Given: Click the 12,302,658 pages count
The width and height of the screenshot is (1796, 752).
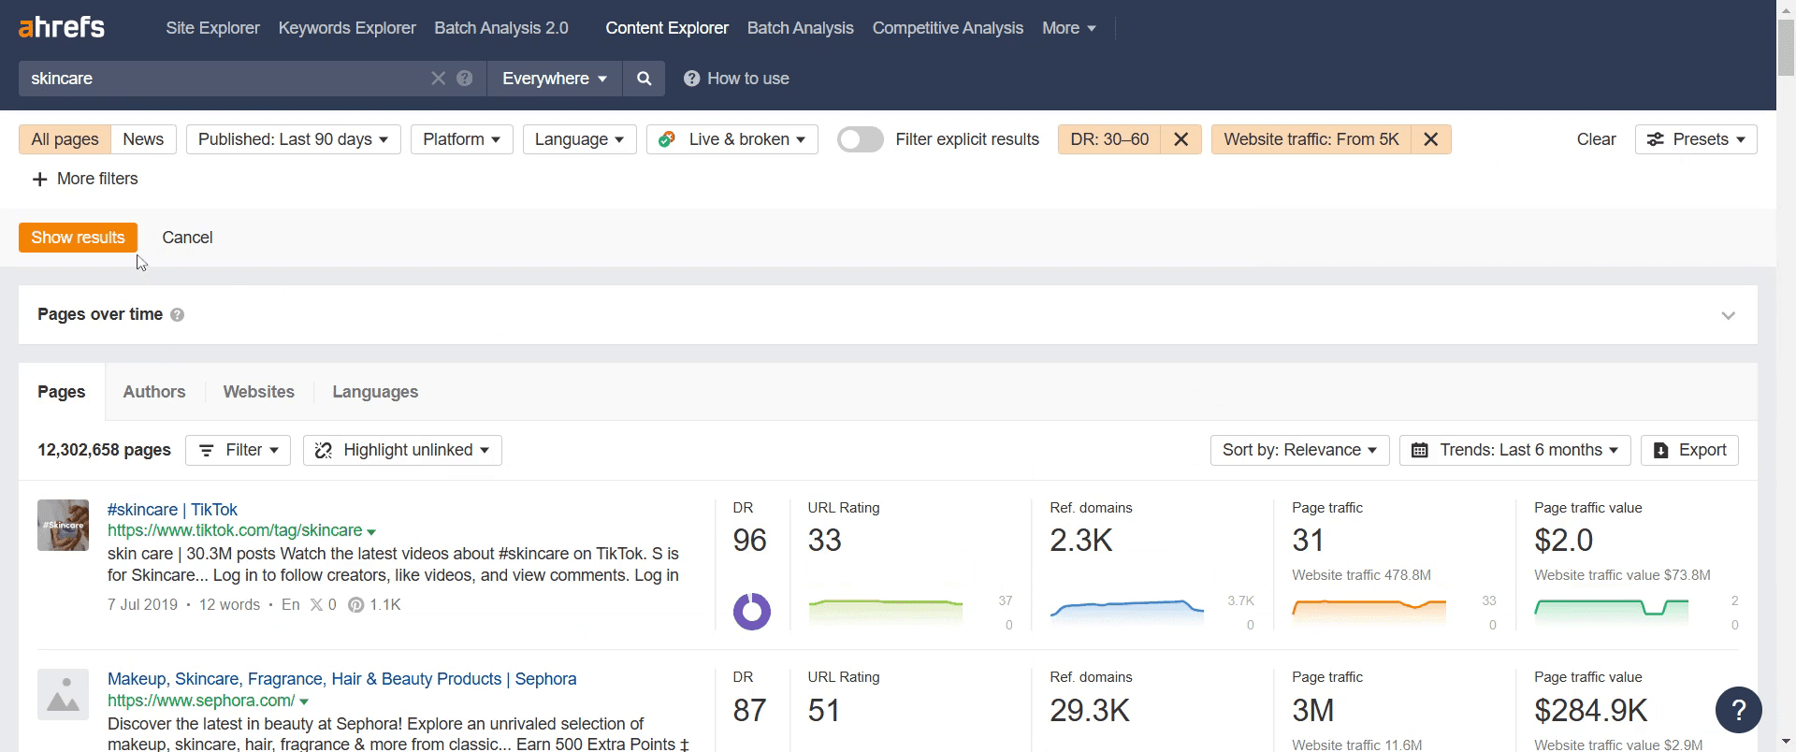Looking at the screenshot, I should click(x=104, y=450).
